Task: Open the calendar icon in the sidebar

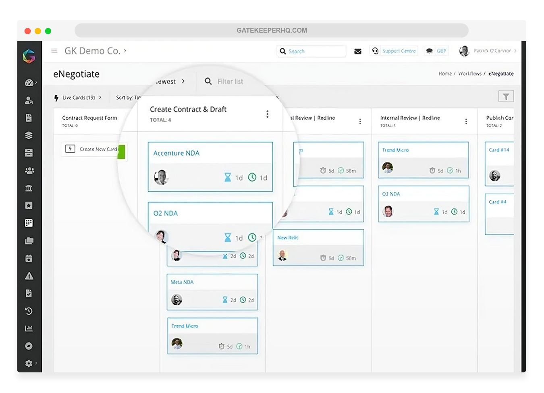Action: point(29,258)
